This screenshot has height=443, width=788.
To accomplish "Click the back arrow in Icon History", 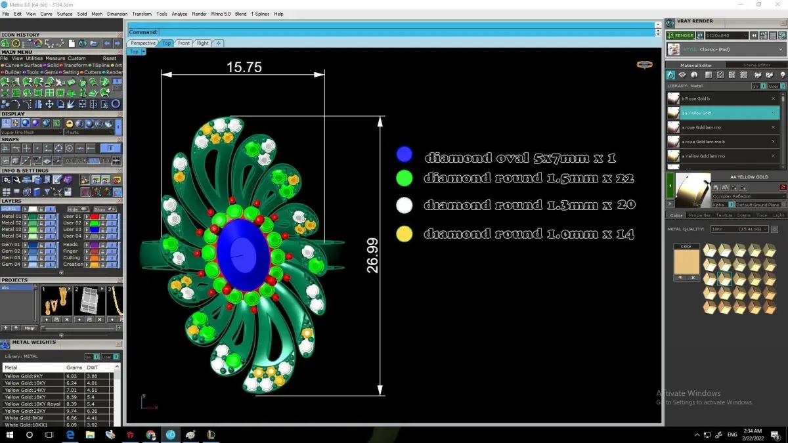I will [x=107, y=43].
